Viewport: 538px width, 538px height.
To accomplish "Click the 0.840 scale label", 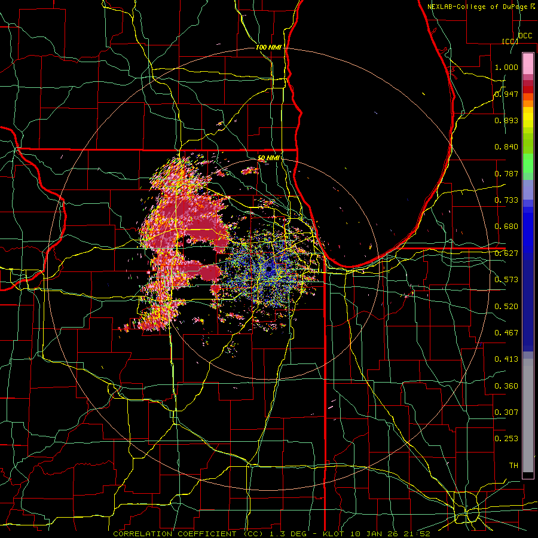I will click(506, 147).
